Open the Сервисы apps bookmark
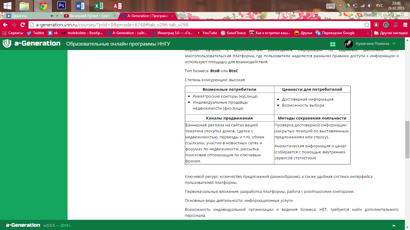The image size is (410, 230). point(13,33)
